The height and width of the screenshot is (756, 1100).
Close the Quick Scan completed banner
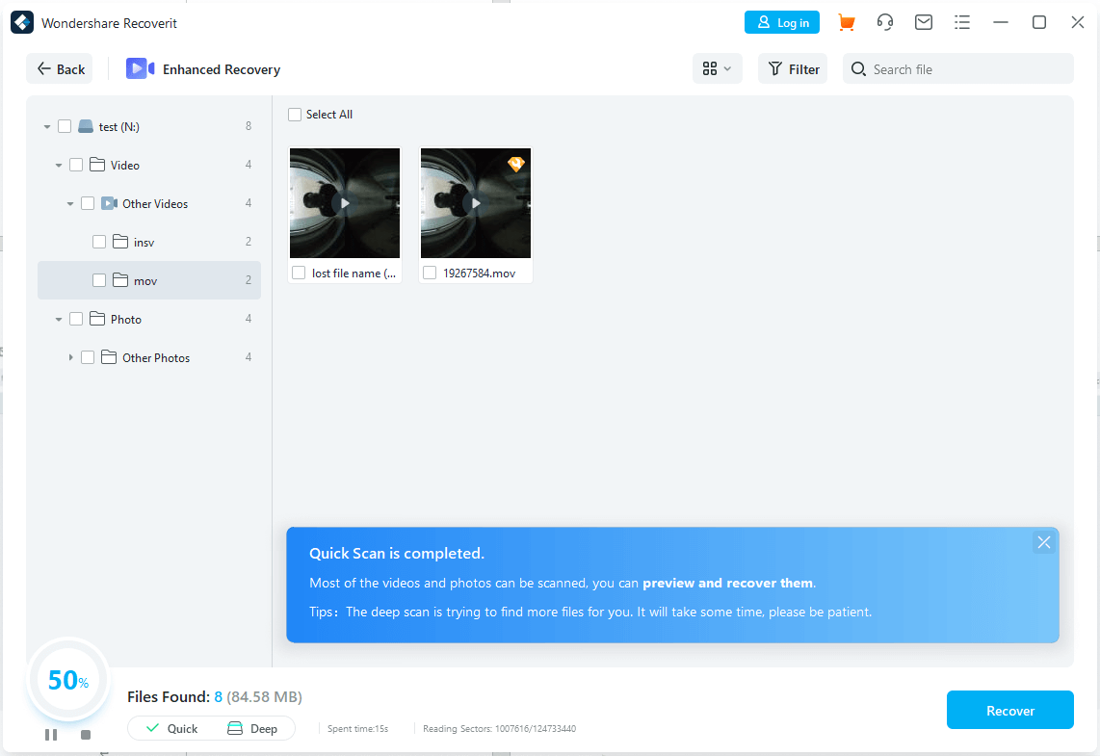(1044, 542)
